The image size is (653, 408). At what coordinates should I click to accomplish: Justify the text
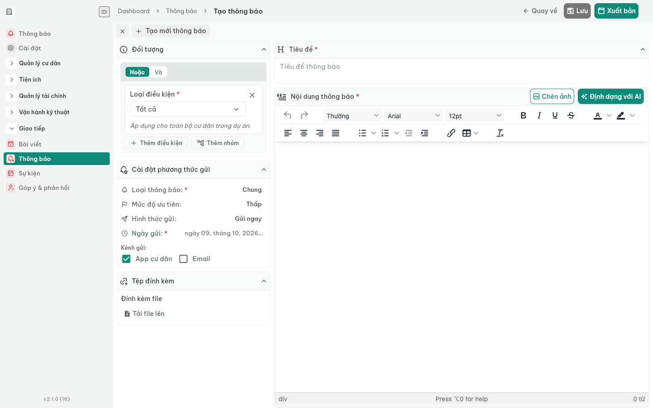pos(336,133)
